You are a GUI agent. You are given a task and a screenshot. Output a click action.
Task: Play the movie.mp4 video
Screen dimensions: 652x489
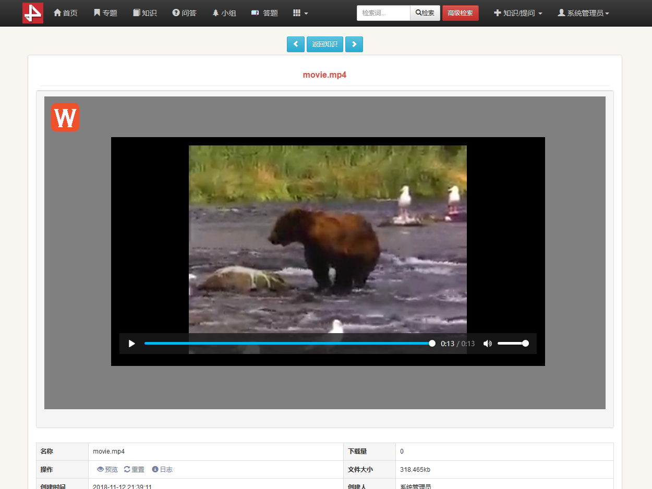click(x=132, y=344)
